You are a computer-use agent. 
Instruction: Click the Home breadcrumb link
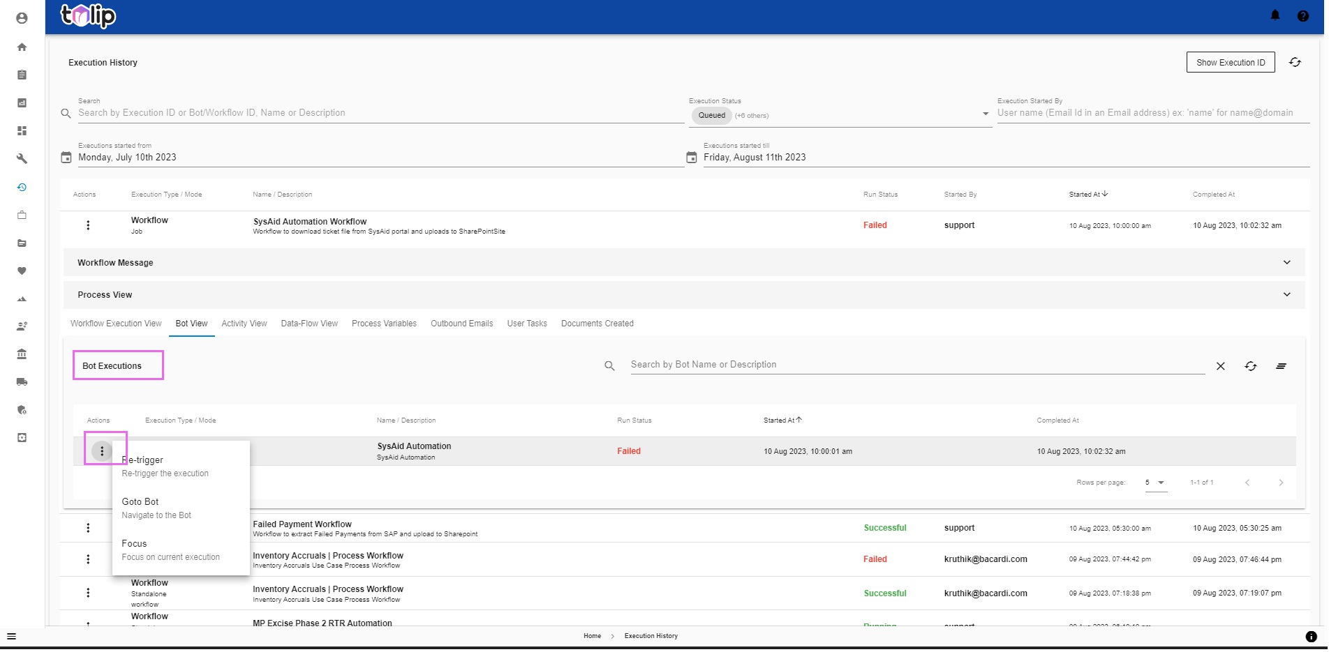pyautogui.click(x=592, y=636)
